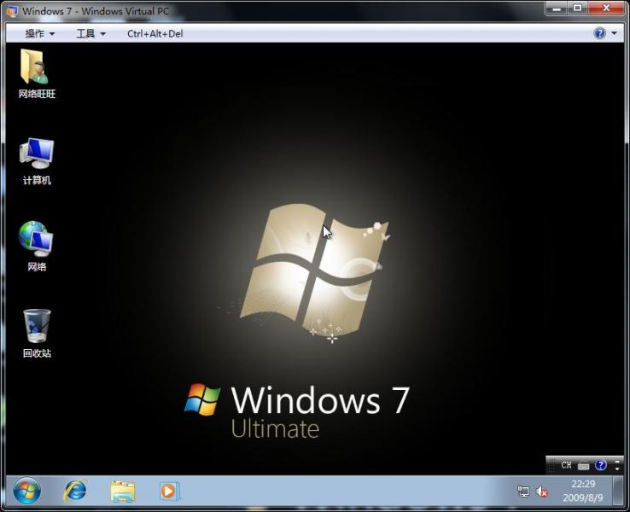Select the 计算机 desktop icon

(37, 161)
